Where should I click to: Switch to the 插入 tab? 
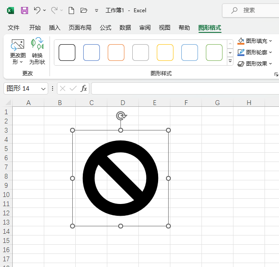(55, 28)
